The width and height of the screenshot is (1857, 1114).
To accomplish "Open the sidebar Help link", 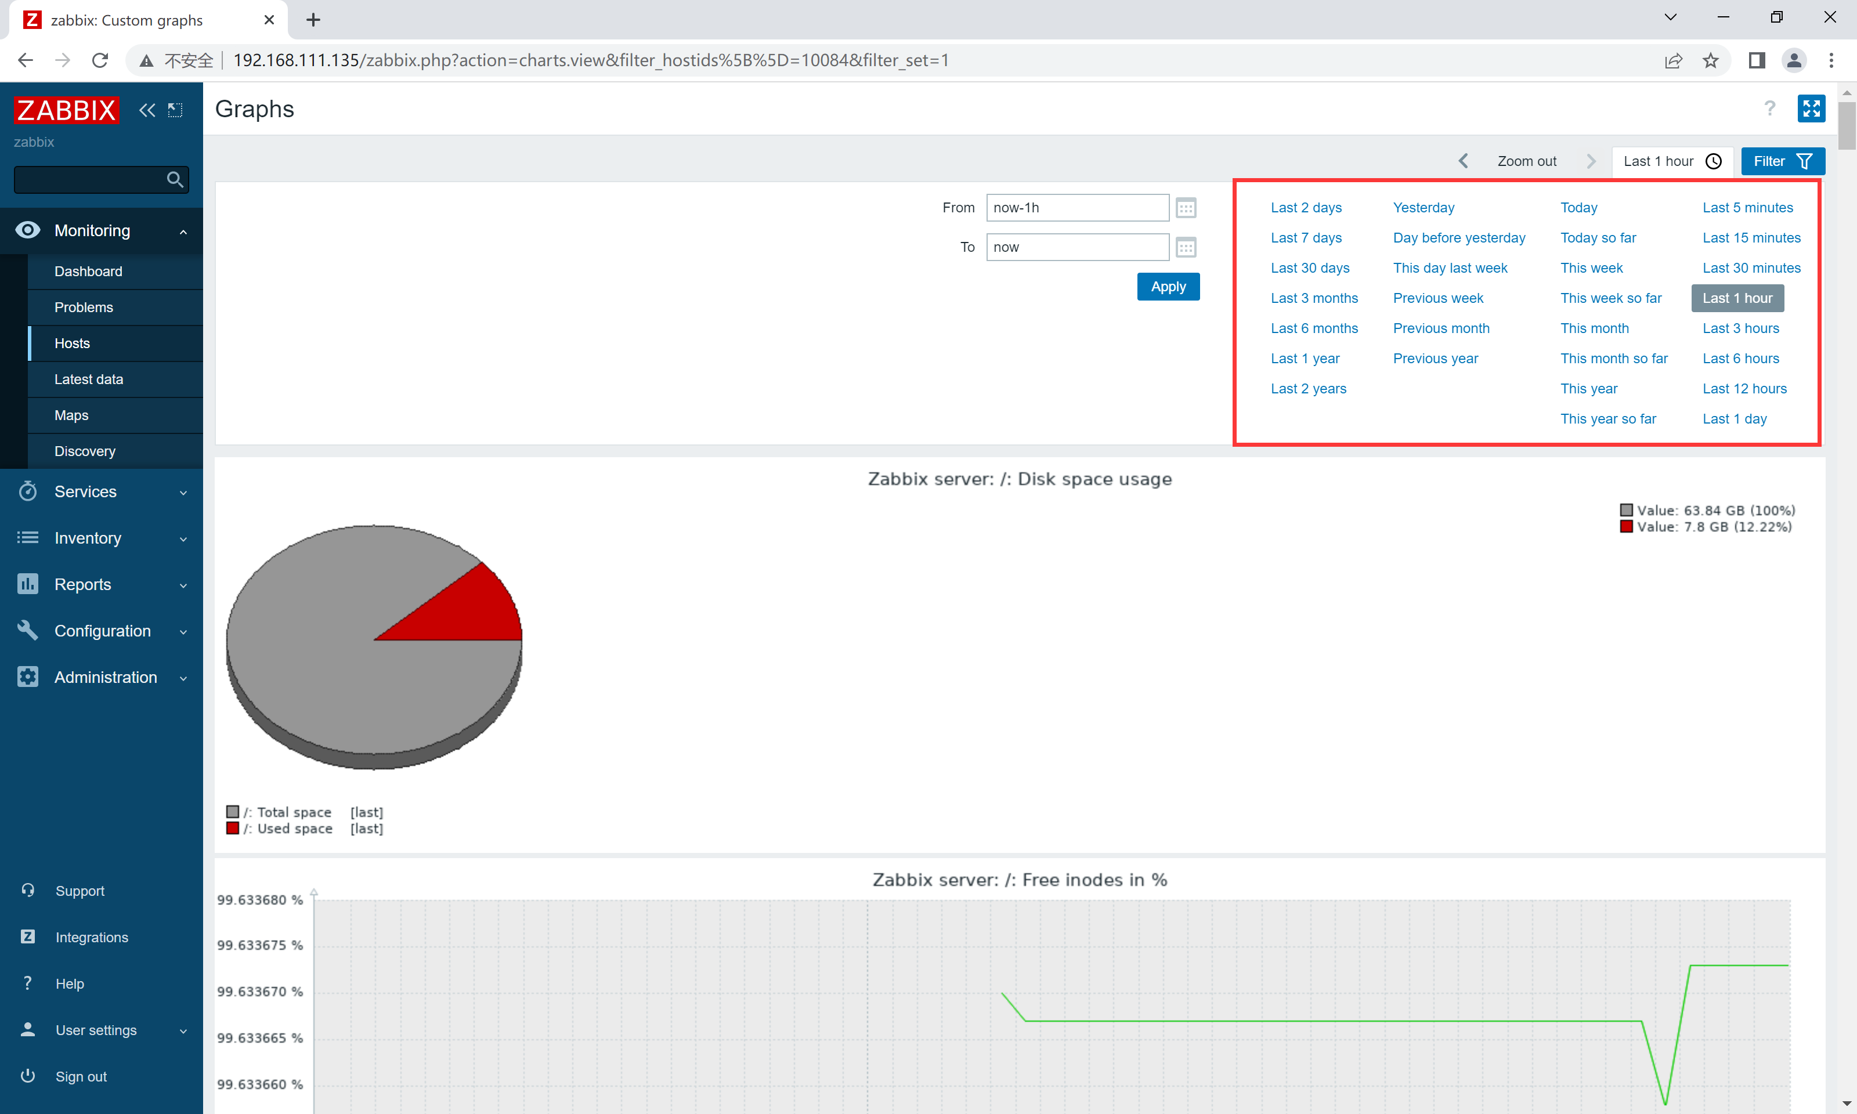I will click(70, 984).
